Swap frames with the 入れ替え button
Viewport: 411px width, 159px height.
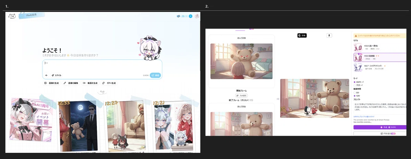click(241, 95)
